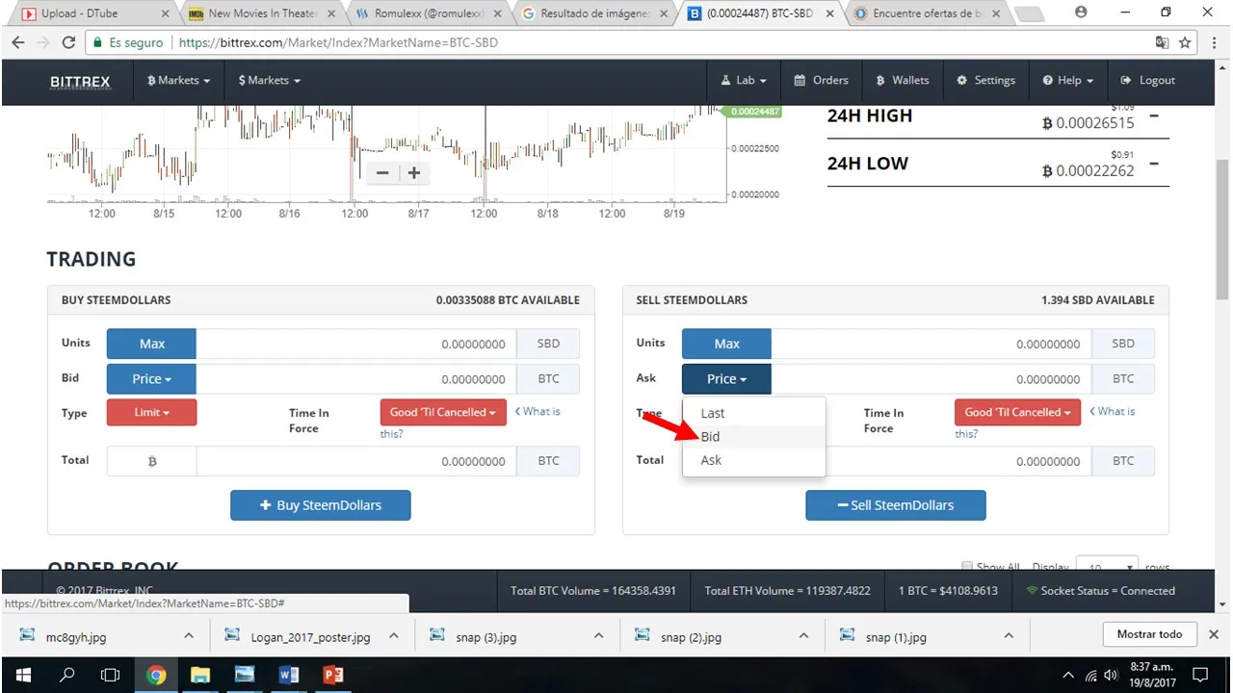The image size is (1233, 693).
Task: Close the downloads bar with X
Action: point(1214,635)
